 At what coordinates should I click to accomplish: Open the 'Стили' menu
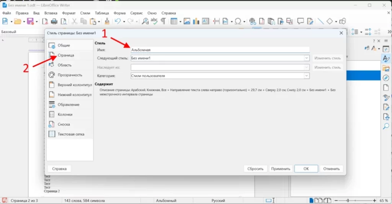[x=85, y=13]
